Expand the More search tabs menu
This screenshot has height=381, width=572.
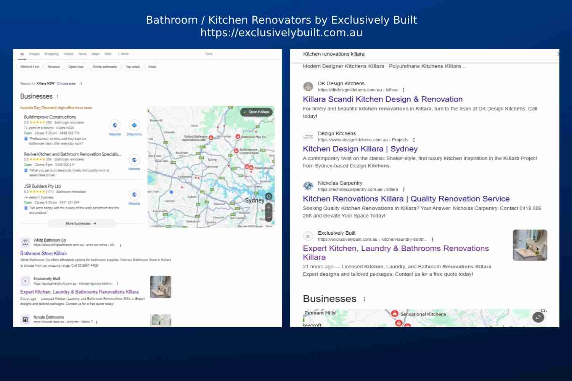[124, 54]
